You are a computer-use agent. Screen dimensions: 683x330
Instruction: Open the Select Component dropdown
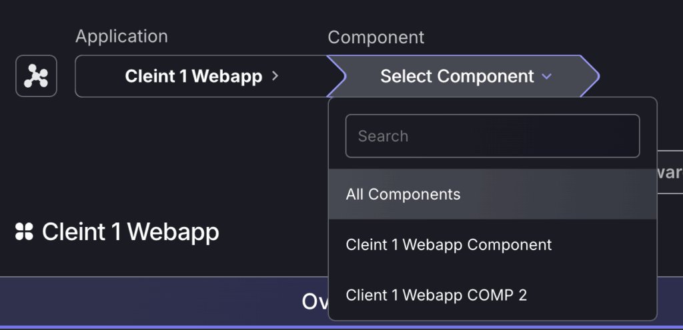click(464, 77)
